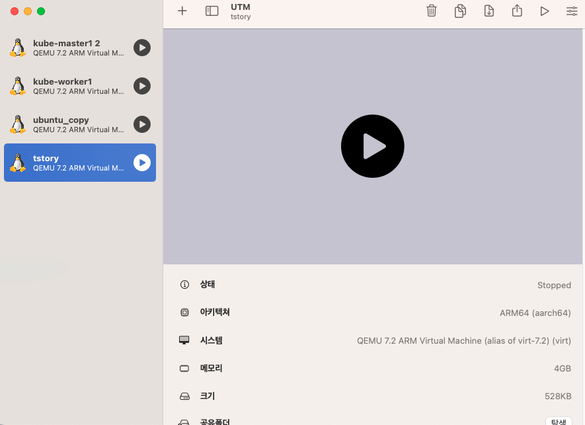Close the UTM window
The height and width of the screenshot is (425, 585).
15,11
